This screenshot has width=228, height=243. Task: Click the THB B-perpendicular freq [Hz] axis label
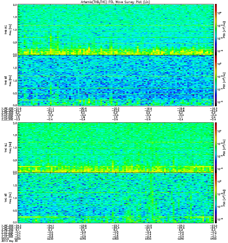click(x=10, y=29)
